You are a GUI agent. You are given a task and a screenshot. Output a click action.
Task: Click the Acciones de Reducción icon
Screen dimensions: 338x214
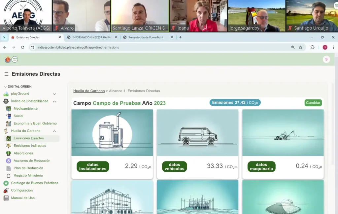pyautogui.click(x=9, y=161)
